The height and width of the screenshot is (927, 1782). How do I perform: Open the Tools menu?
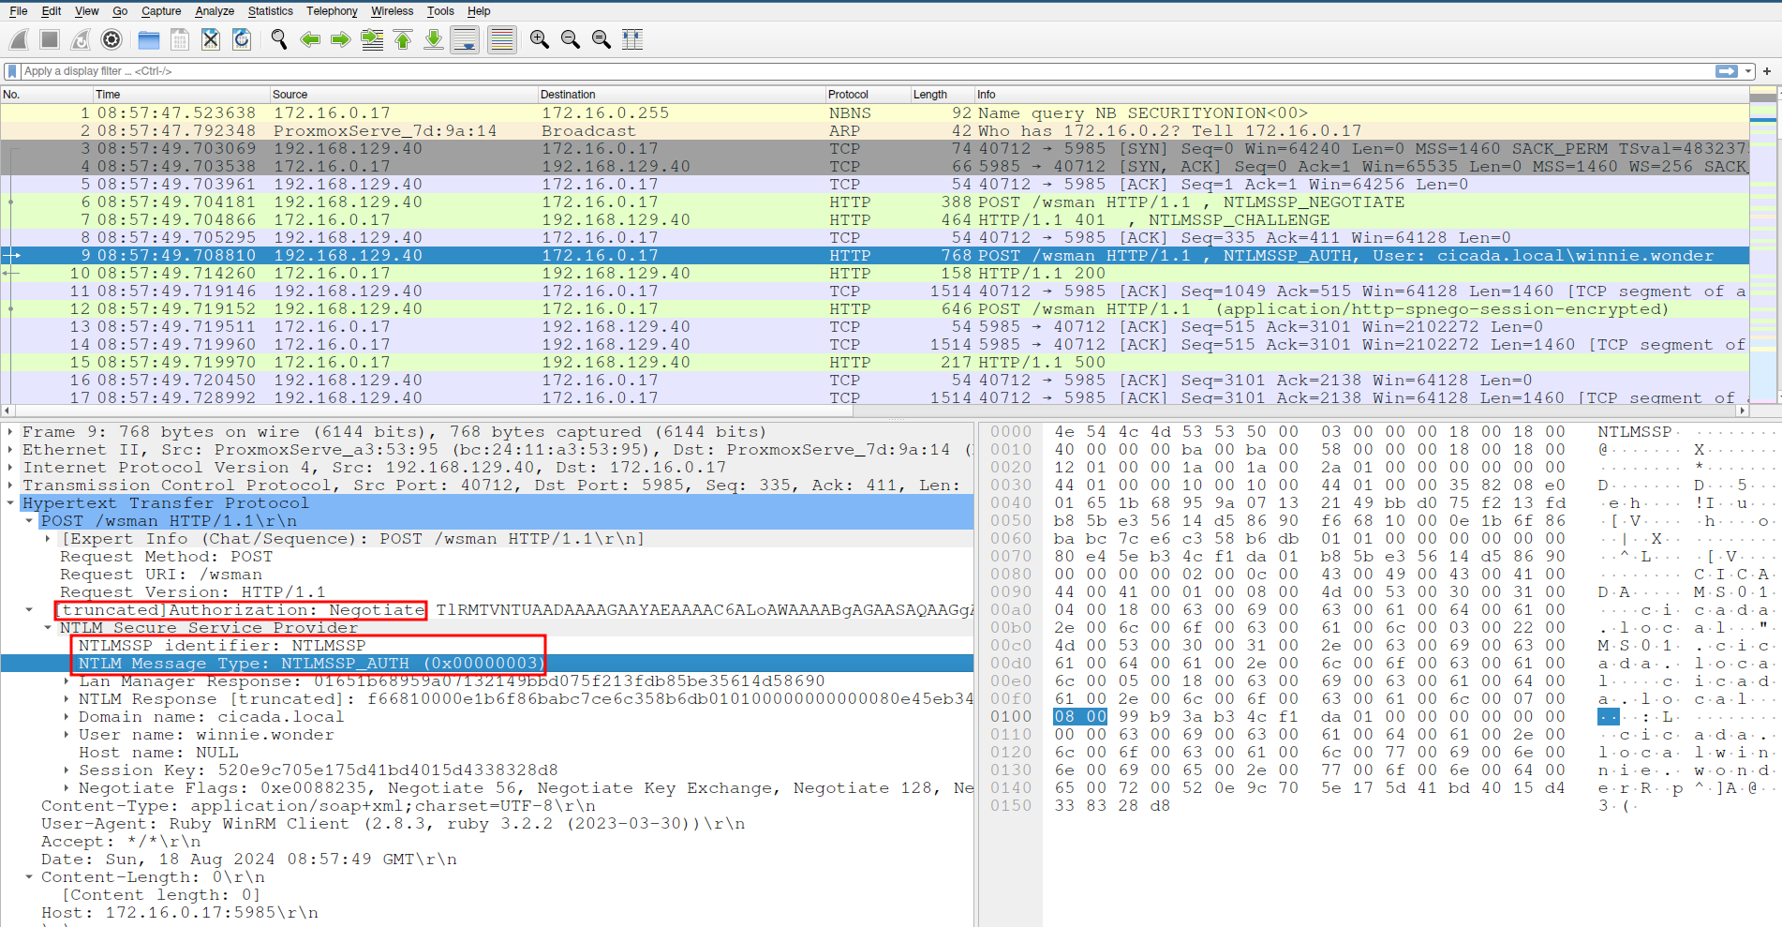440,11
